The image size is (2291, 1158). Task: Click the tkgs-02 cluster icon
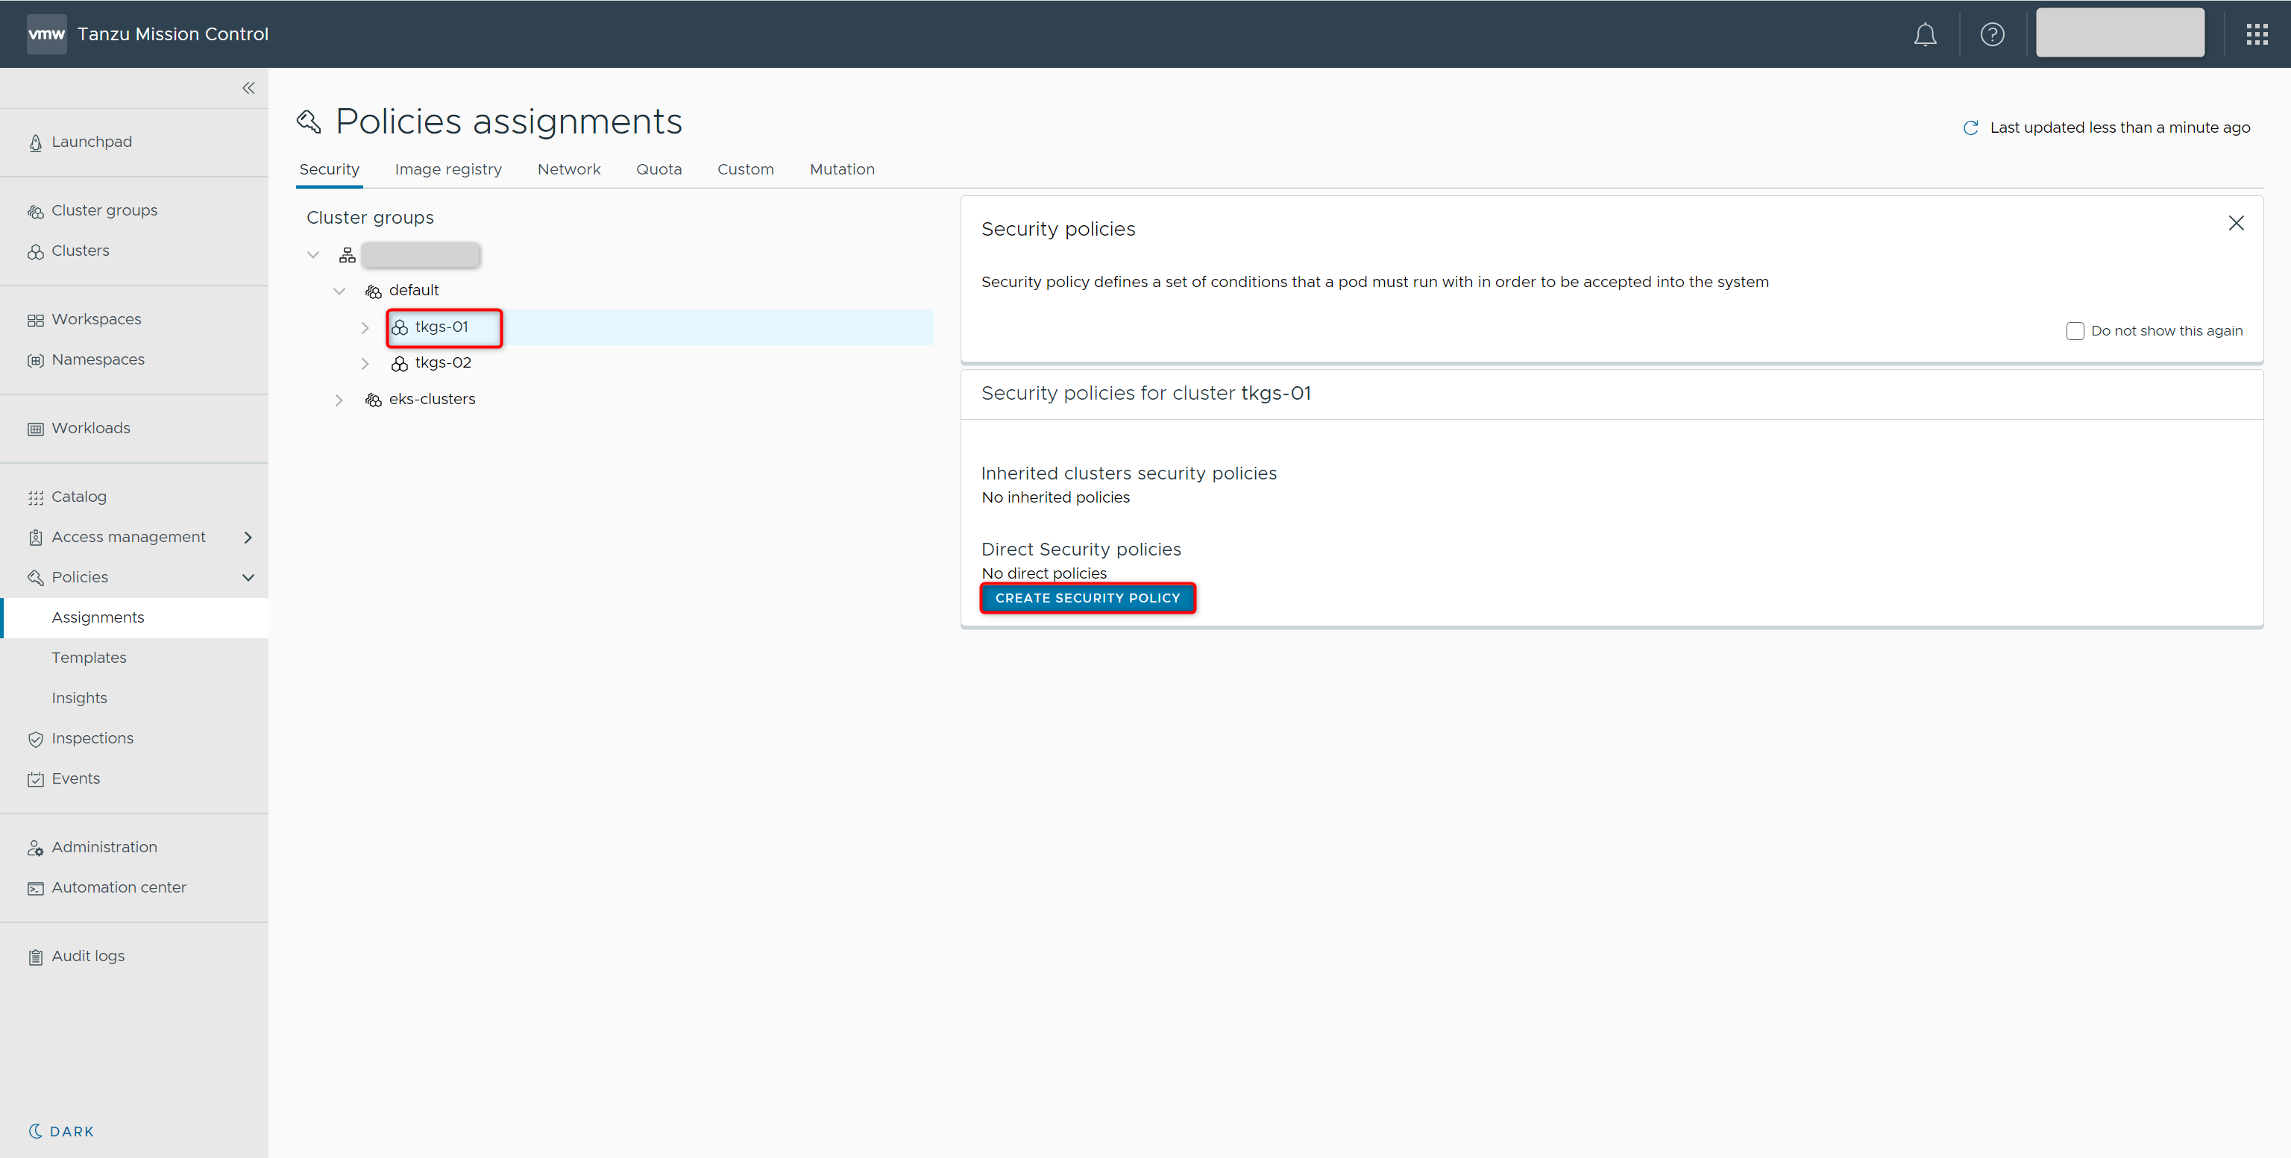point(399,364)
